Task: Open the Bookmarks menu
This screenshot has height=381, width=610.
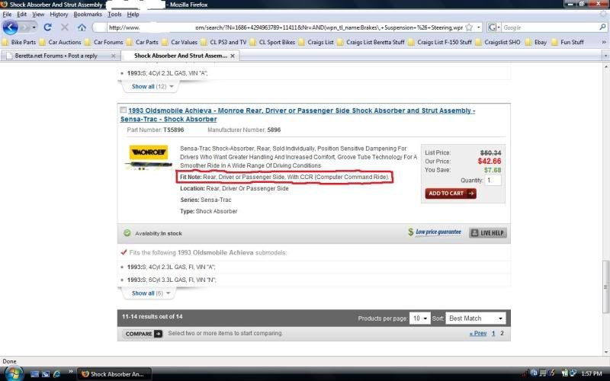Action: point(88,14)
